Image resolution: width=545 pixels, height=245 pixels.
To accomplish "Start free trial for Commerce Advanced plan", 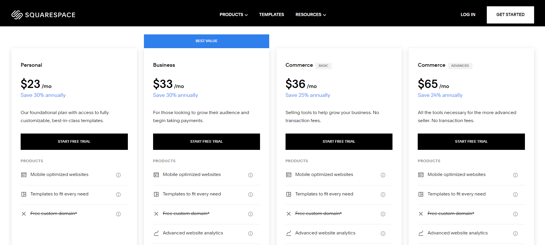I will pyautogui.click(x=471, y=142).
